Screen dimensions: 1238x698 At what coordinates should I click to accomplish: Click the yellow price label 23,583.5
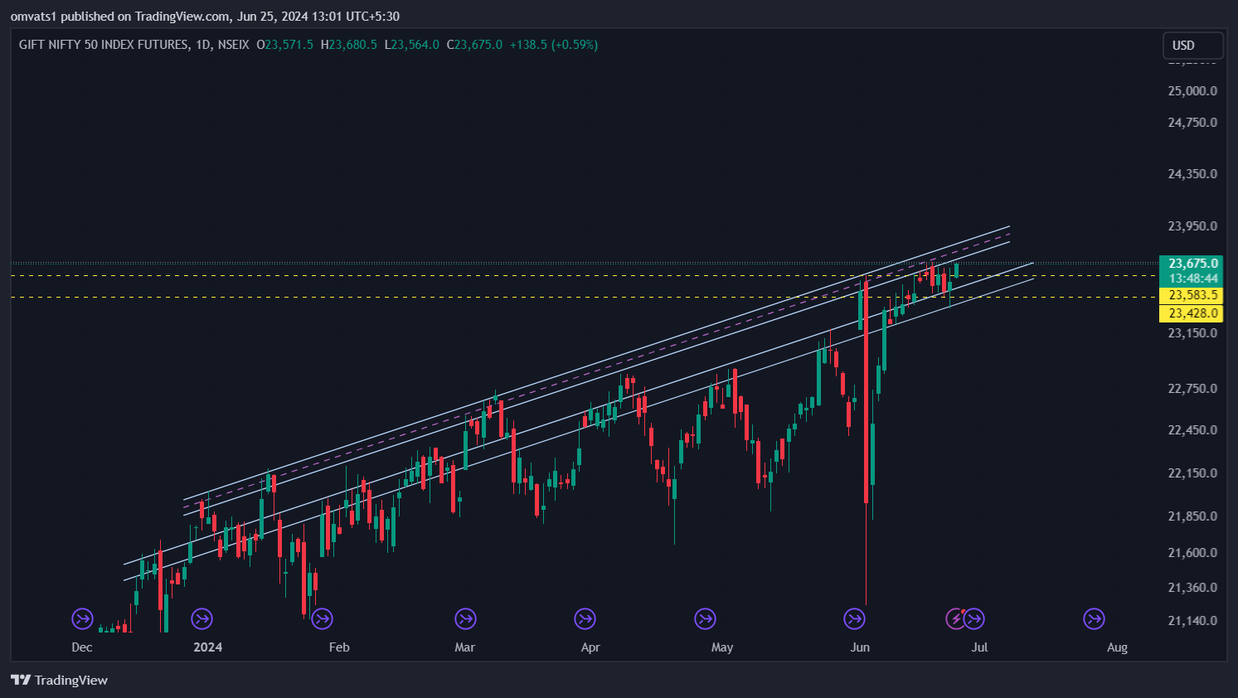click(x=1191, y=295)
